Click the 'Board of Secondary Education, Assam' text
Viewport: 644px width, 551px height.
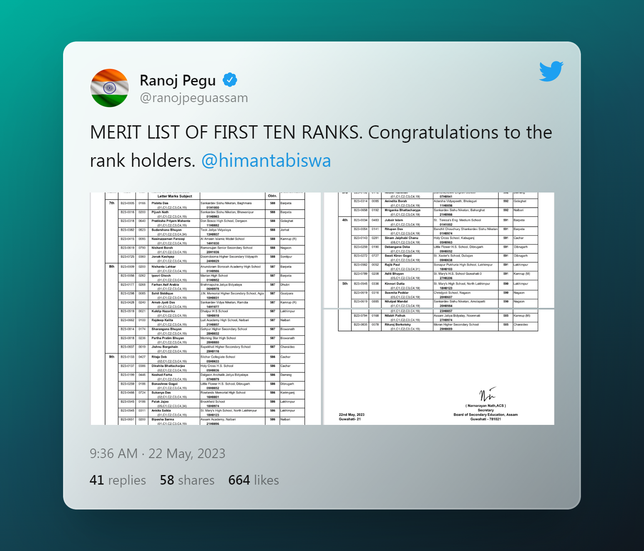point(485,414)
